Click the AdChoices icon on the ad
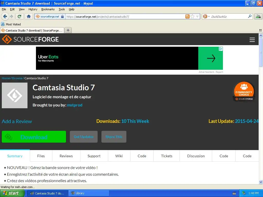263x197 pixels. [221, 49]
